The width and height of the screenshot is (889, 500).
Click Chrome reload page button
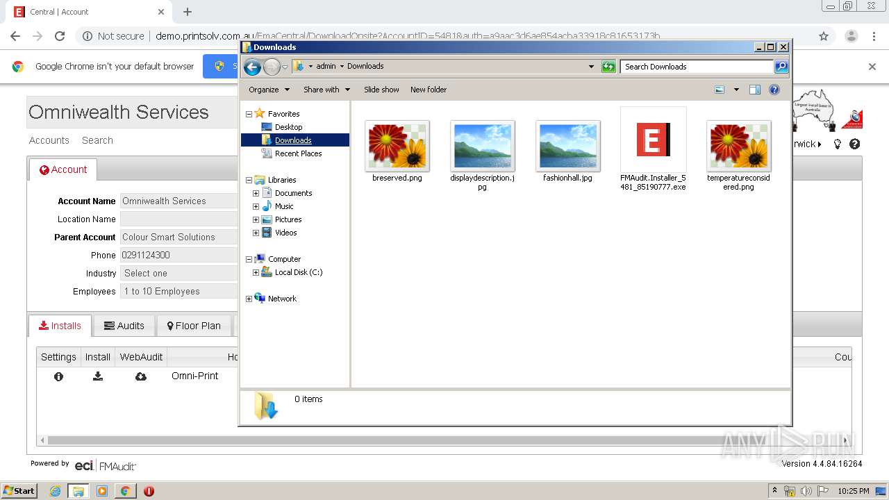(x=60, y=36)
